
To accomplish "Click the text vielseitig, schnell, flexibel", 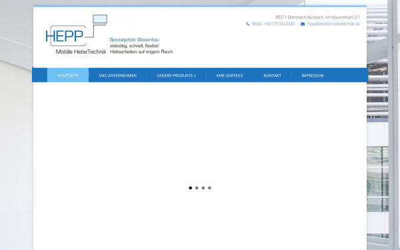I will click(134, 45).
